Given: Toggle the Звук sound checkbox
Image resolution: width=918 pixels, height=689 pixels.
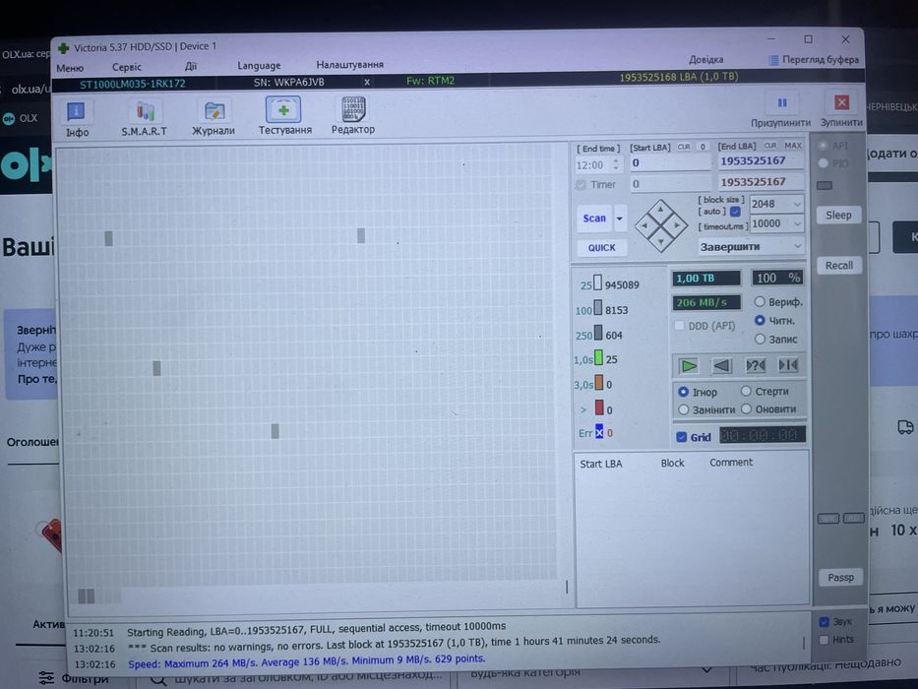Looking at the screenshot, I should (x=825, y=622).
